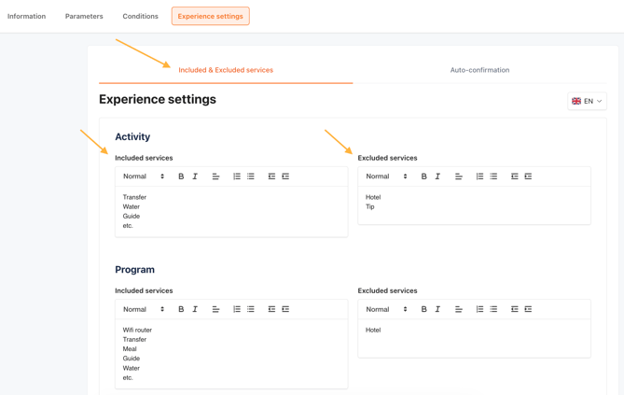Decrease indent in Program included services editor
This screenshot has width=624, height=395.
tap(271, 309)
